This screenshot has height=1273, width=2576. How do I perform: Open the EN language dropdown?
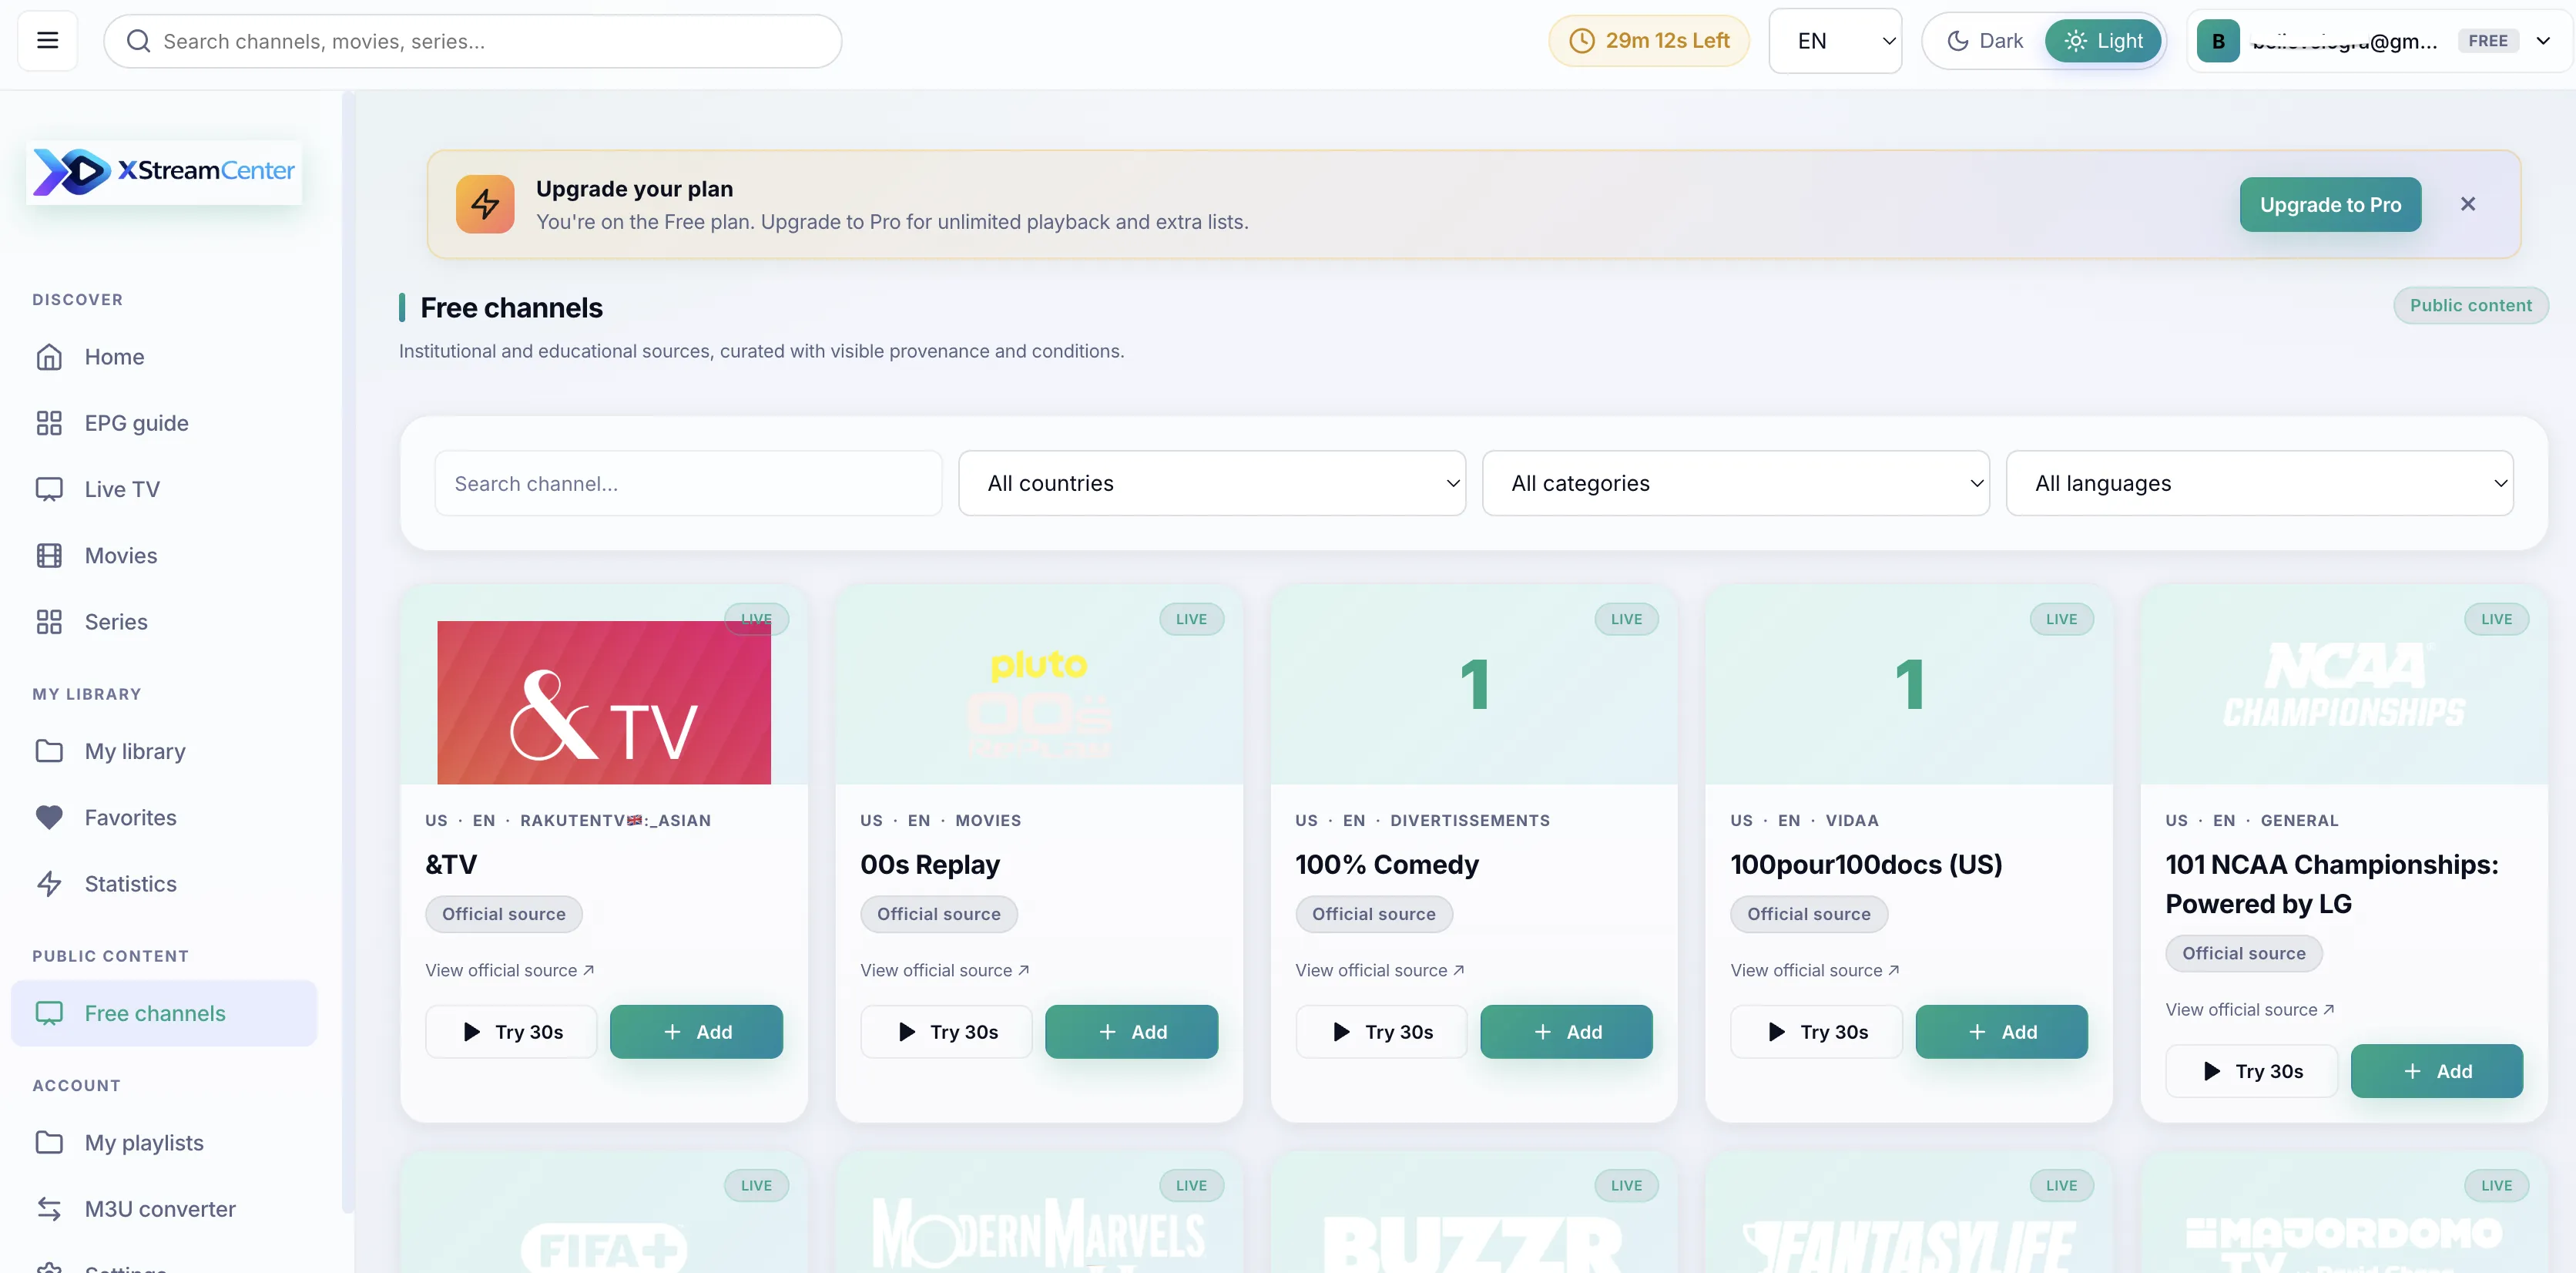[1835, 41]
